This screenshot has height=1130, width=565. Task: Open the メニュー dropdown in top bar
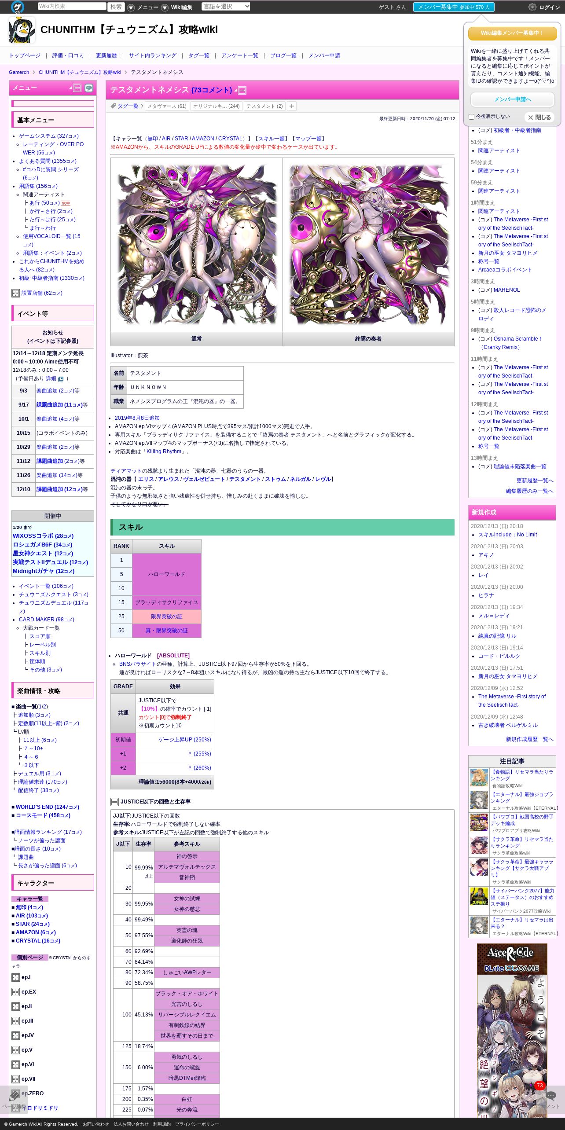pyautogui.click(x=143, y=7)
